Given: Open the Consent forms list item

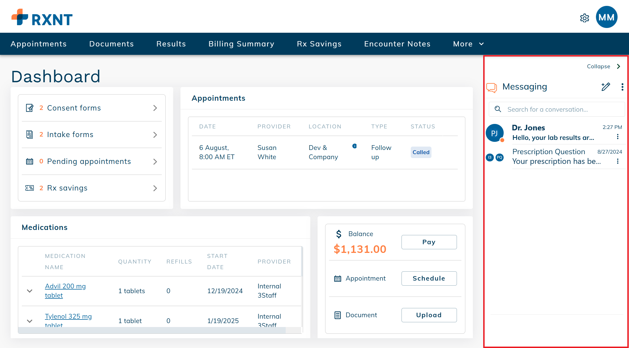Looking at the screenshot, I should [x=91, y=108].
